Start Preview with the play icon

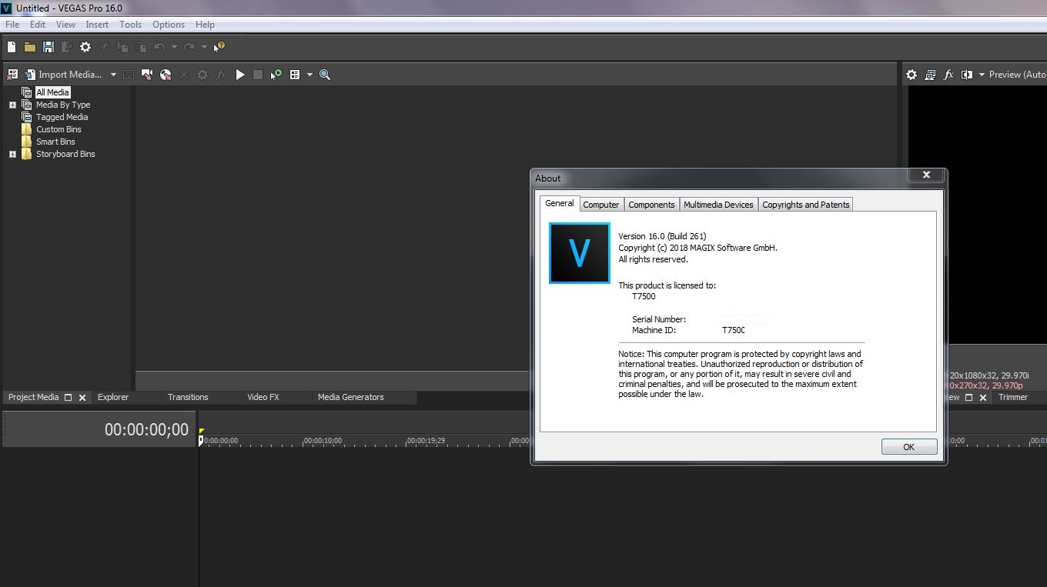tap(240, 75)
